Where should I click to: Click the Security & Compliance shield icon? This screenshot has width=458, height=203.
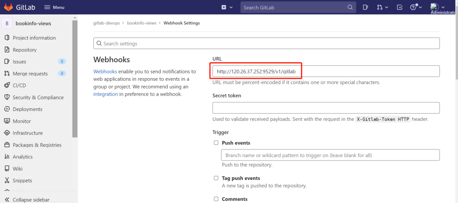7,97
